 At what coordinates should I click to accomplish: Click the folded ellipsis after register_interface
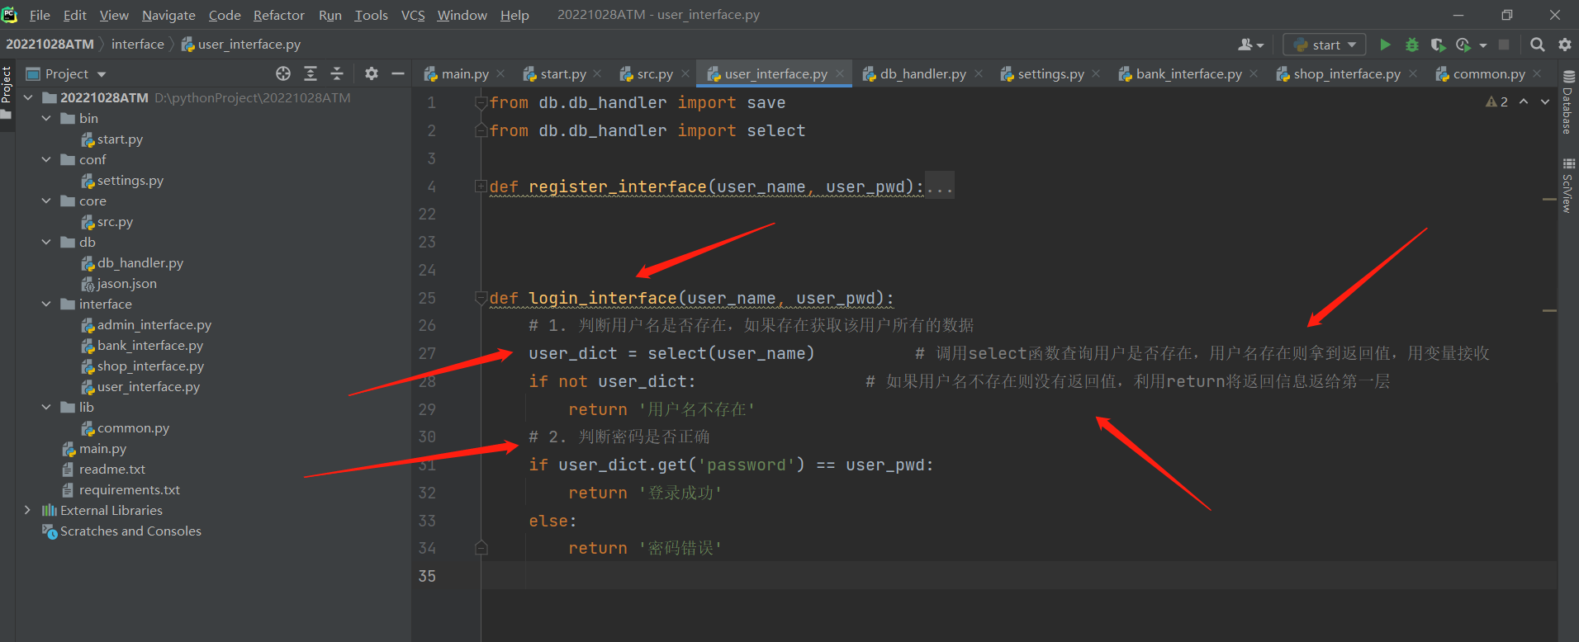pyautogui.click(x=940, y=187)
